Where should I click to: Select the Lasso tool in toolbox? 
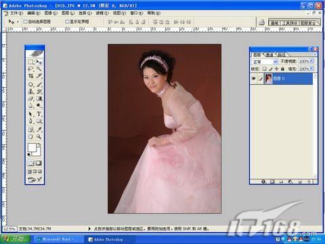click(x=31, y=69)
